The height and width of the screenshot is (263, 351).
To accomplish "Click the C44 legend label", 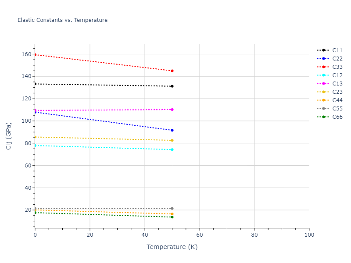I will 337,100.
